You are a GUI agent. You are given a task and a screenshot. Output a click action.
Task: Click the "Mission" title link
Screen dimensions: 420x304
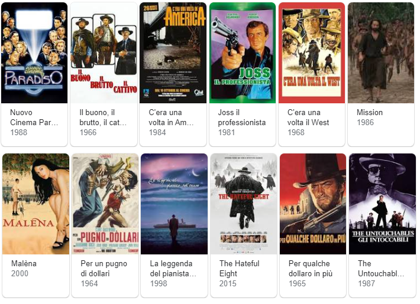click(x=370, y=112)
